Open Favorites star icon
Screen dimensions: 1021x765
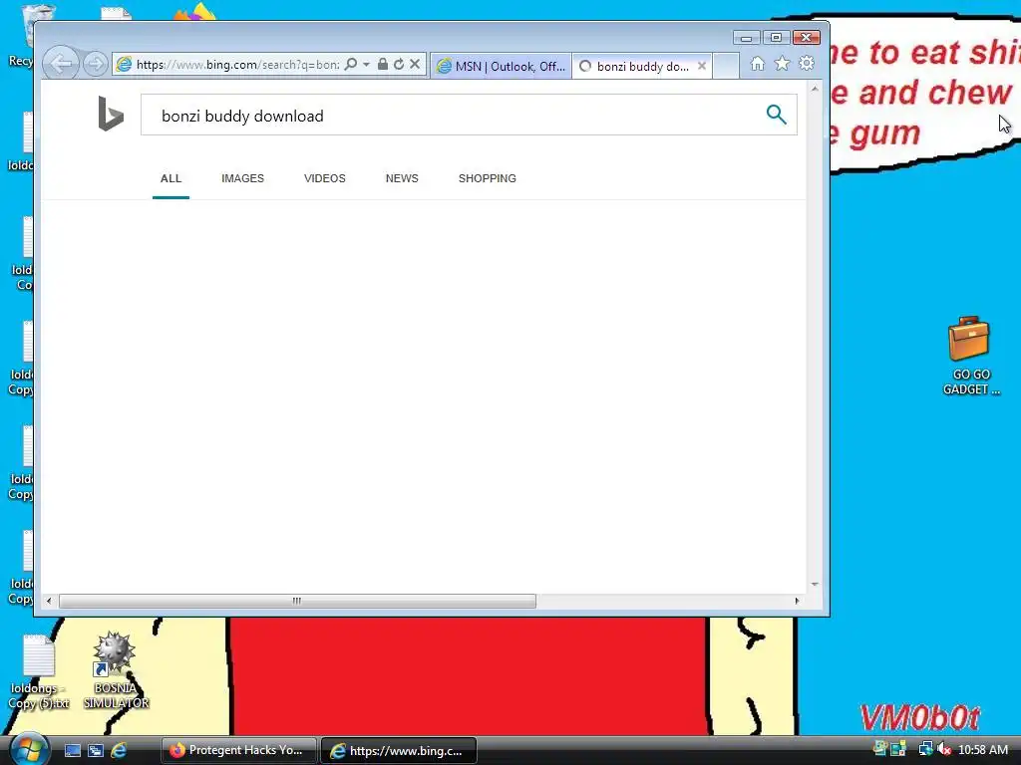click(782, 64)
